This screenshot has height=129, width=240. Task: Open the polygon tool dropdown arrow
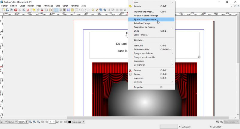(86, 10)
